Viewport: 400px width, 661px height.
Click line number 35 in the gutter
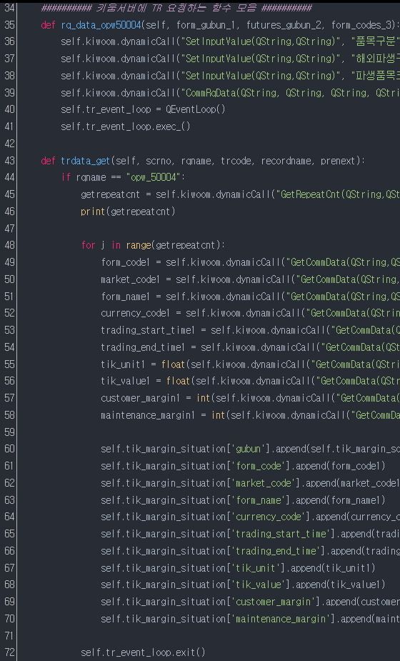tap(9, 25)
